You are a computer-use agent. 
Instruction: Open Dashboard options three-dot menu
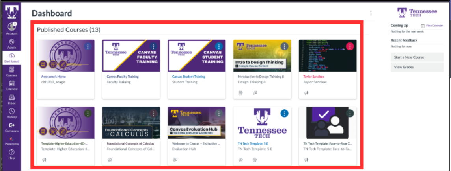tap(371, 13)
